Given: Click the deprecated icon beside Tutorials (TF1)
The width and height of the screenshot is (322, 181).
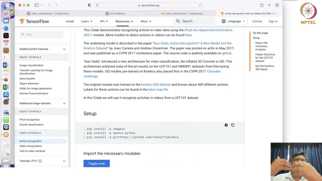Looking at the screenshot, I should pos(40,161).
